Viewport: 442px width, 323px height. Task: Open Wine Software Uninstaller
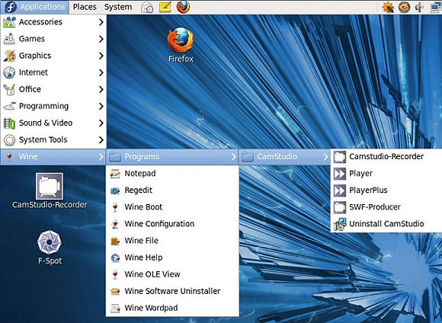tap(172, 291)
